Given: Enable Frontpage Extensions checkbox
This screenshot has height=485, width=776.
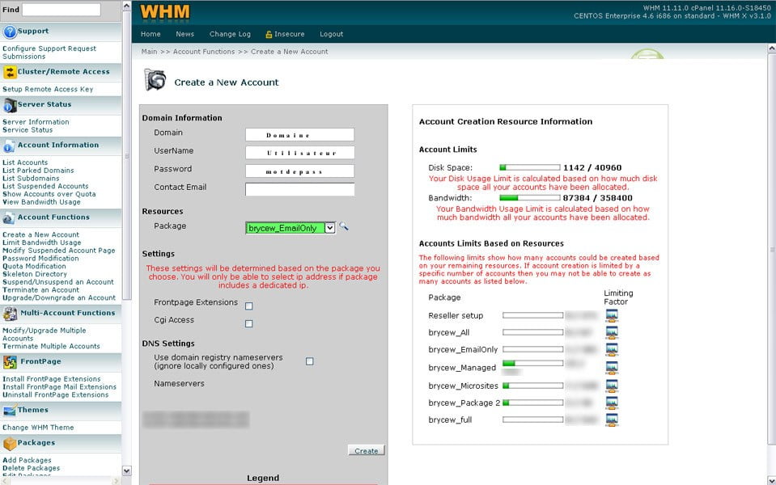Looking at the screenshot, I should pyautogui.click(x=249, y=306).
